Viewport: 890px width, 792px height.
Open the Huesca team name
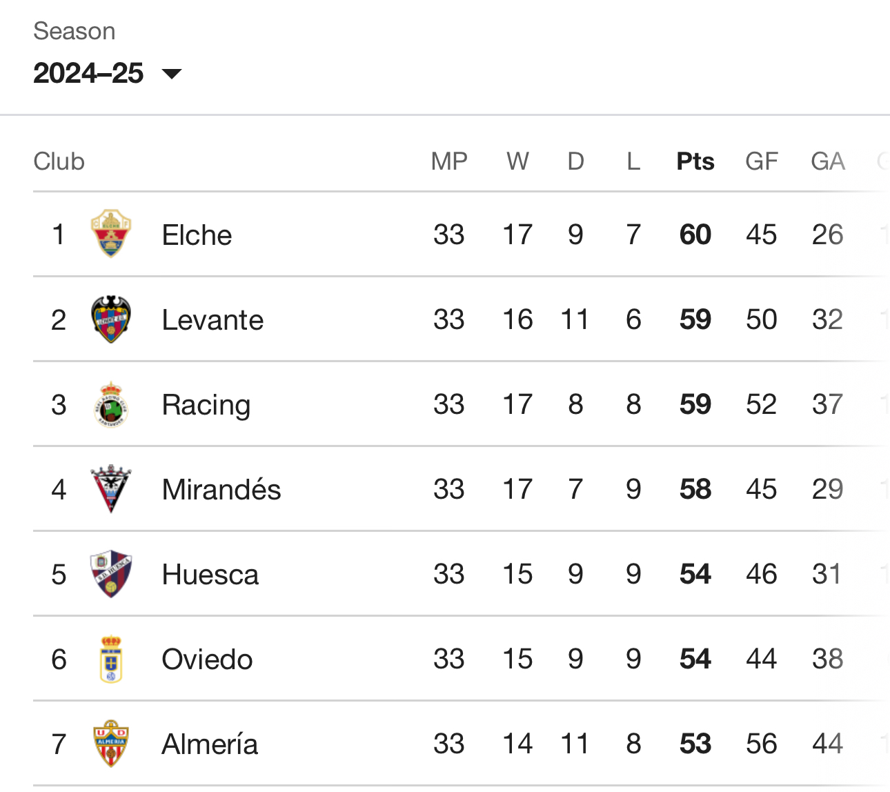point(210,575)
